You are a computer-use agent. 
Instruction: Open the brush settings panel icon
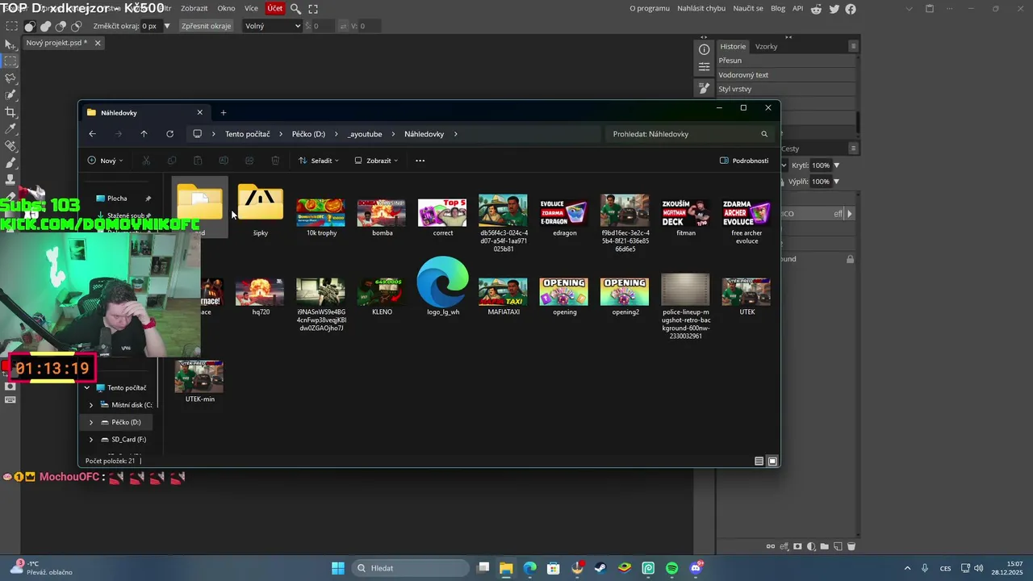tap(704, 88)
